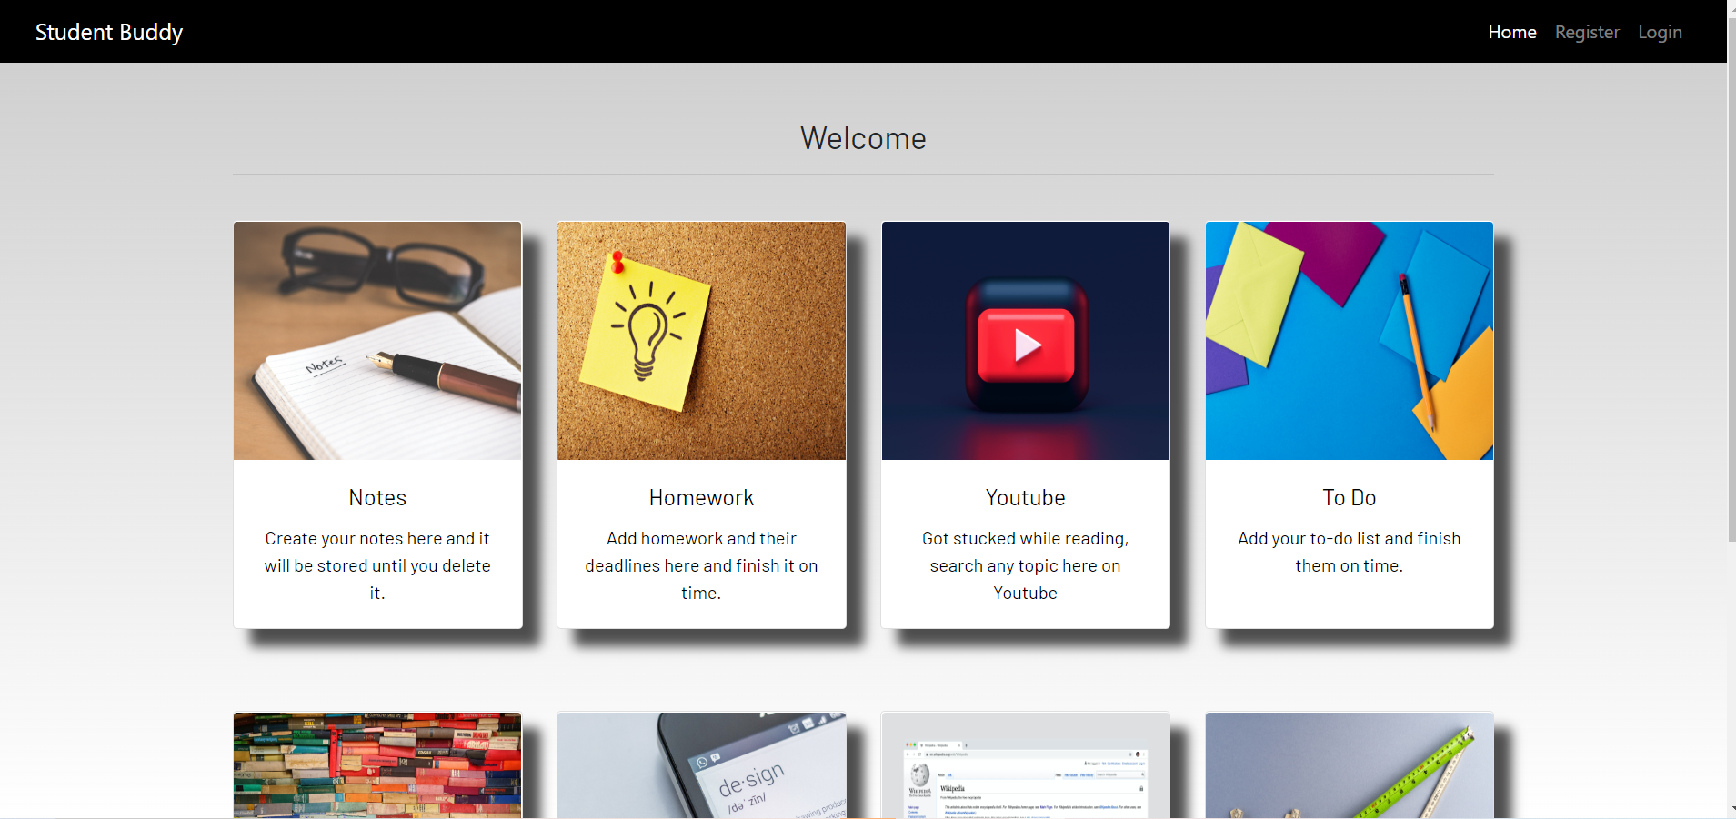This screenshot has width=1736, height=819.
Task: Click 'Create your notes here' description
Action: [377, 565]
